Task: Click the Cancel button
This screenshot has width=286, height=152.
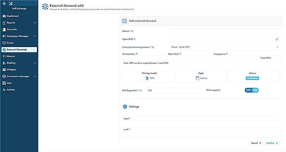Action: click(256, 143)
